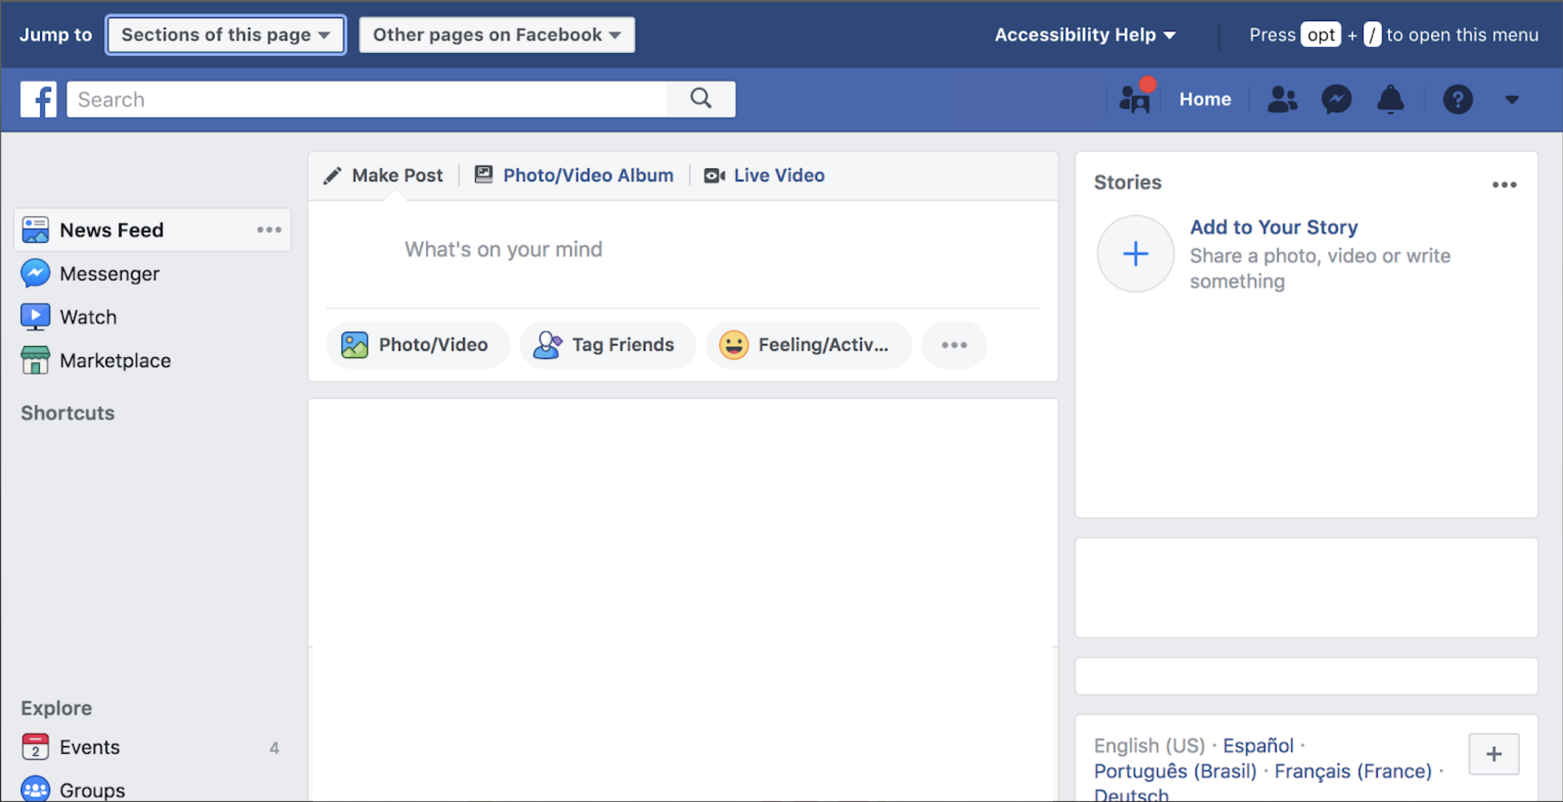Click the Live Video camera icon
This screenshot has height=802, width=1563.
[714, 175]
